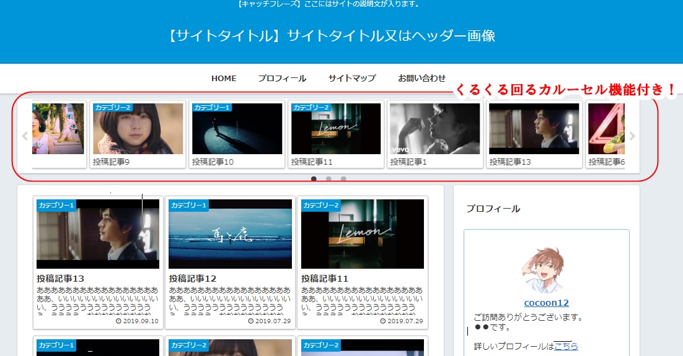Open carousel card 投稿記事1
The height and width of the screenshot is (356, 683).
pos(435,134)
